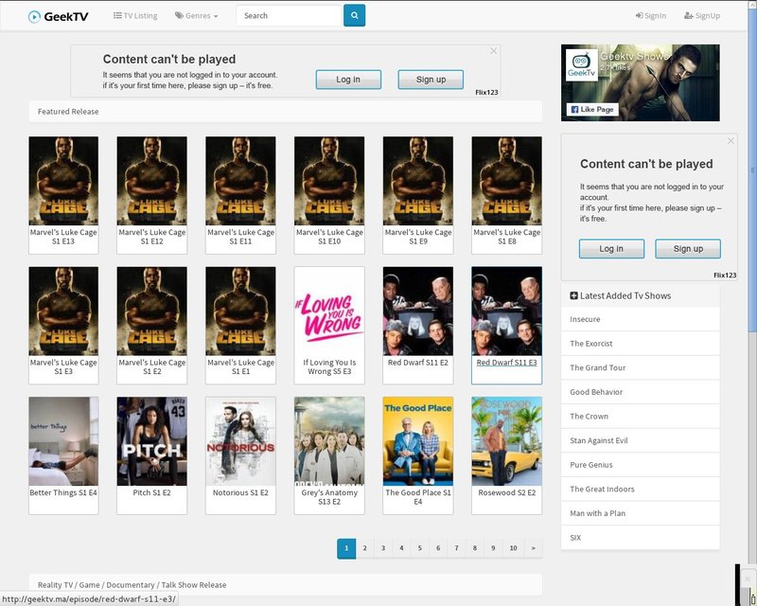Go to page 3
This screenshot has height=606, width=757.
point(383,548)
